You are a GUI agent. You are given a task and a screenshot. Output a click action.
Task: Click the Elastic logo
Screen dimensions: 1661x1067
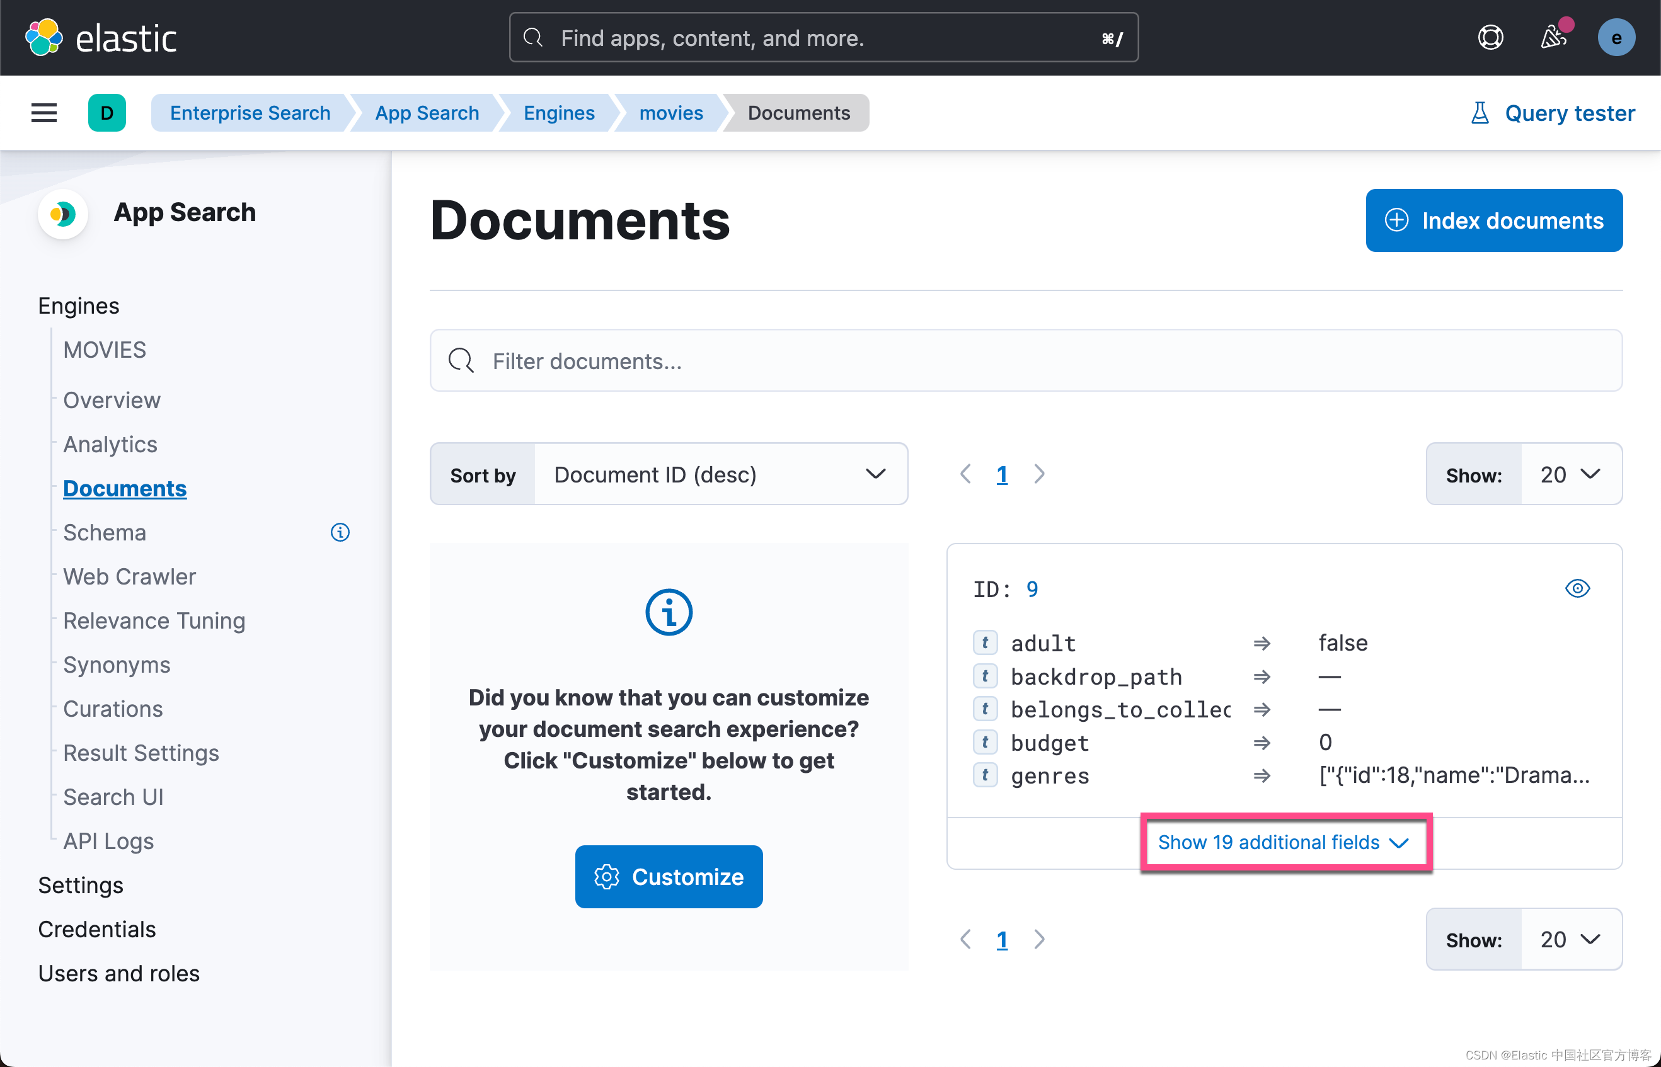click(x=101, y=37)
